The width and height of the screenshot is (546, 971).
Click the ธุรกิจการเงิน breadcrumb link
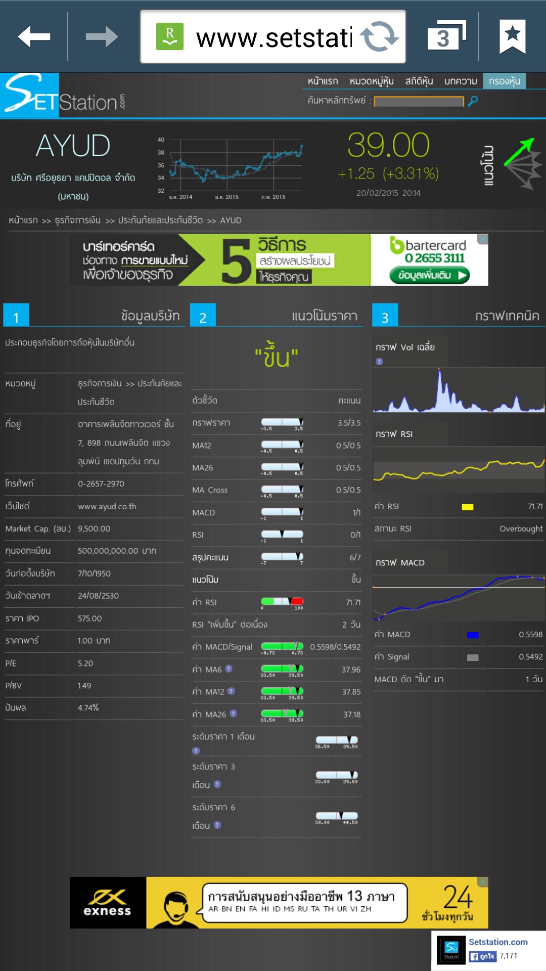tap(78, 220)
